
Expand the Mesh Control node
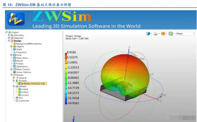click(x=11, y=69)
